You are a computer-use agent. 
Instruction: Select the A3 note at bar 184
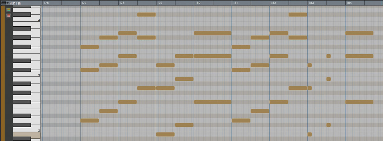[359, 33]
